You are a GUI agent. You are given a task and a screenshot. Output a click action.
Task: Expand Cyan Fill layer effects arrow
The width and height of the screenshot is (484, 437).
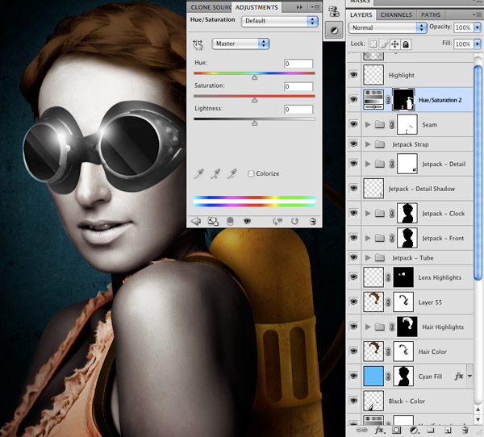[469, 377]
